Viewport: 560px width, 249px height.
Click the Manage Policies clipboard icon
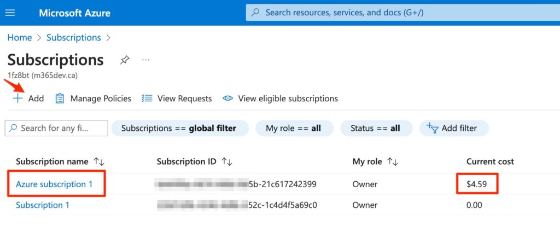60,99
